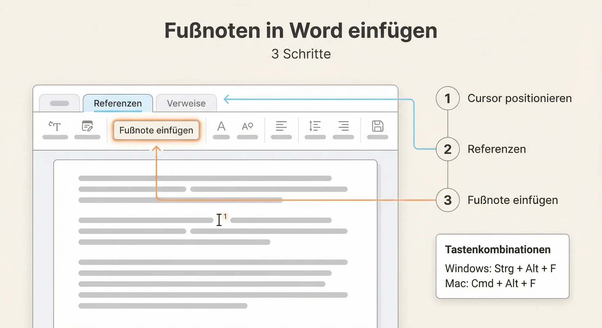
Task: Click the gray pill tab left of Referenzen
Action: pyautogui.click(x=59, y=103)
